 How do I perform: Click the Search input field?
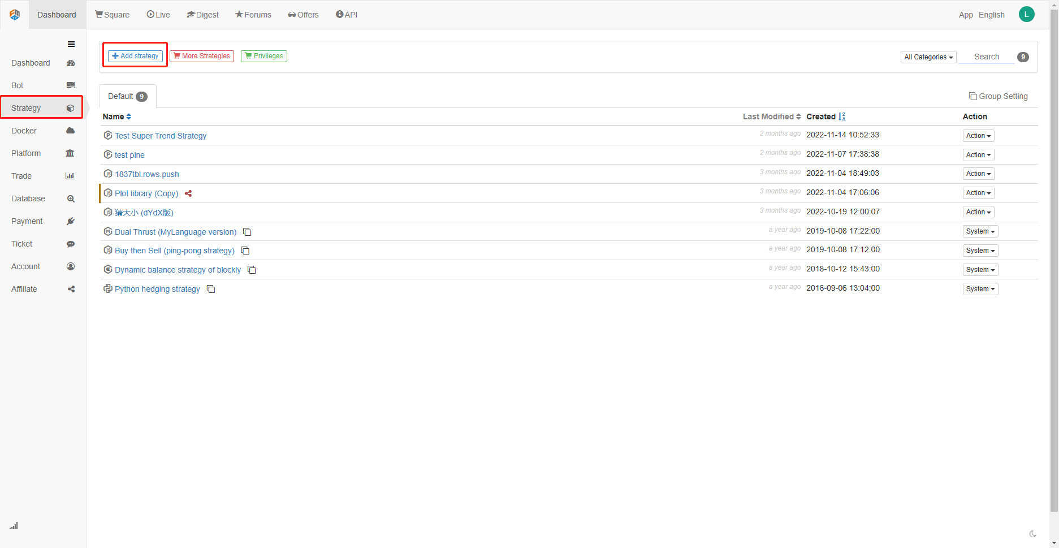pos(986,57)
